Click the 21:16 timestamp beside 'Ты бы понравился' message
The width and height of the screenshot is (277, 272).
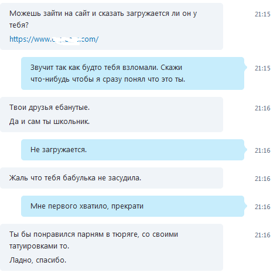(x=262, y=235)
